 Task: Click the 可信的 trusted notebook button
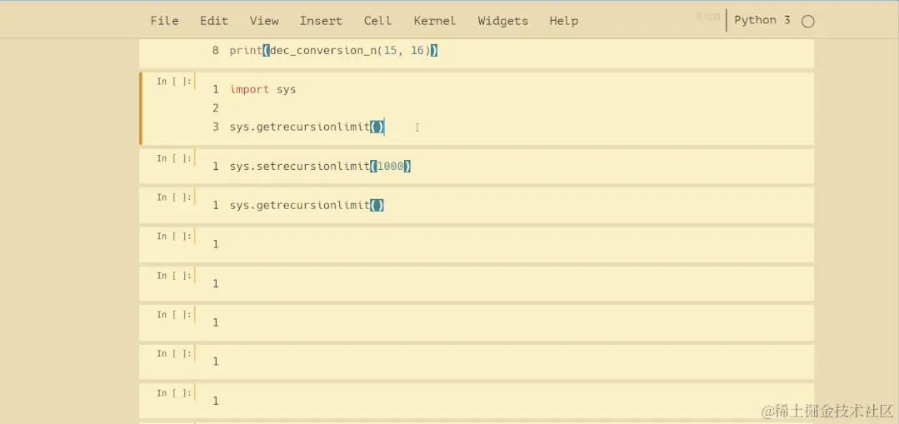708,17
